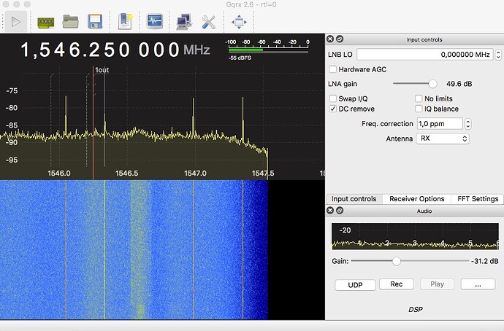The height and width of the screenshot is (331, 504).
Task: Disable the DC remove checkbox
Action: click(x=333, y=109)
